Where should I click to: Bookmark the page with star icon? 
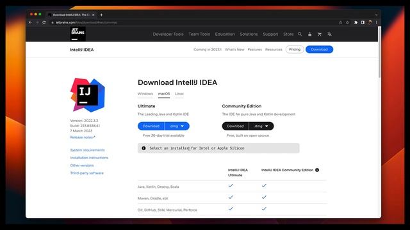click(x=347, y=22)
